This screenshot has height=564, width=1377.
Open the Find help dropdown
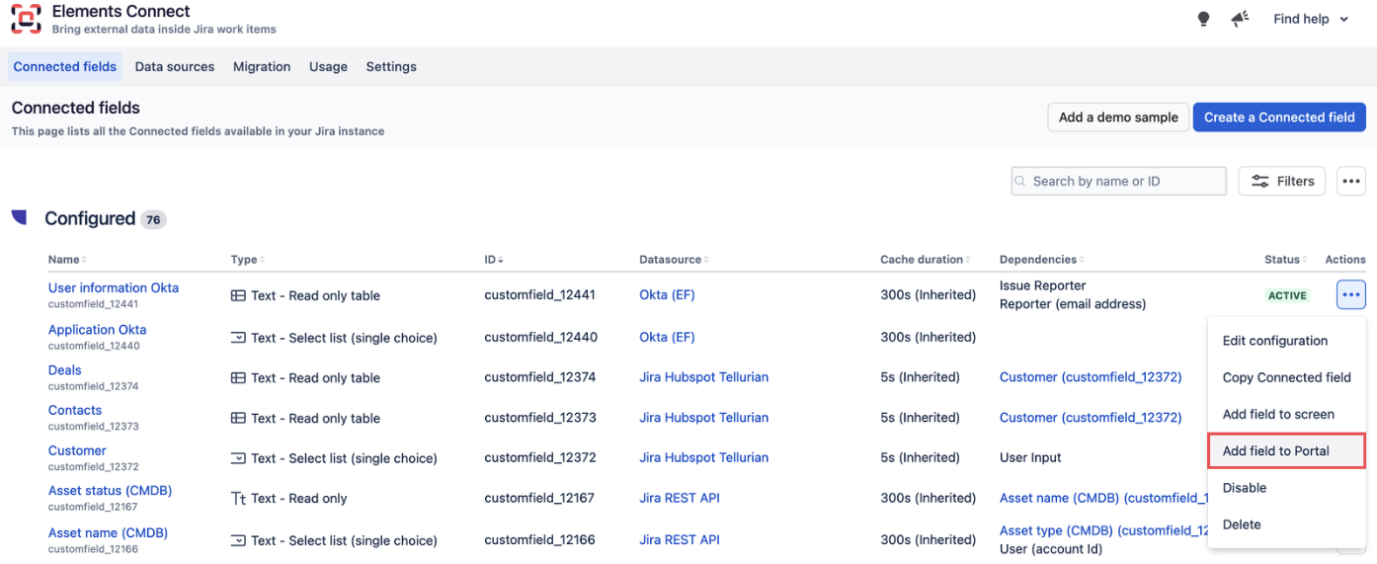(x=1311, y=19)
